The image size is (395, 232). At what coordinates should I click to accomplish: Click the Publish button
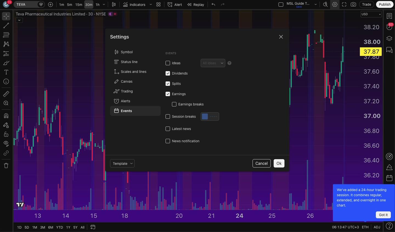pyautogui.click(x=385, y=4)
